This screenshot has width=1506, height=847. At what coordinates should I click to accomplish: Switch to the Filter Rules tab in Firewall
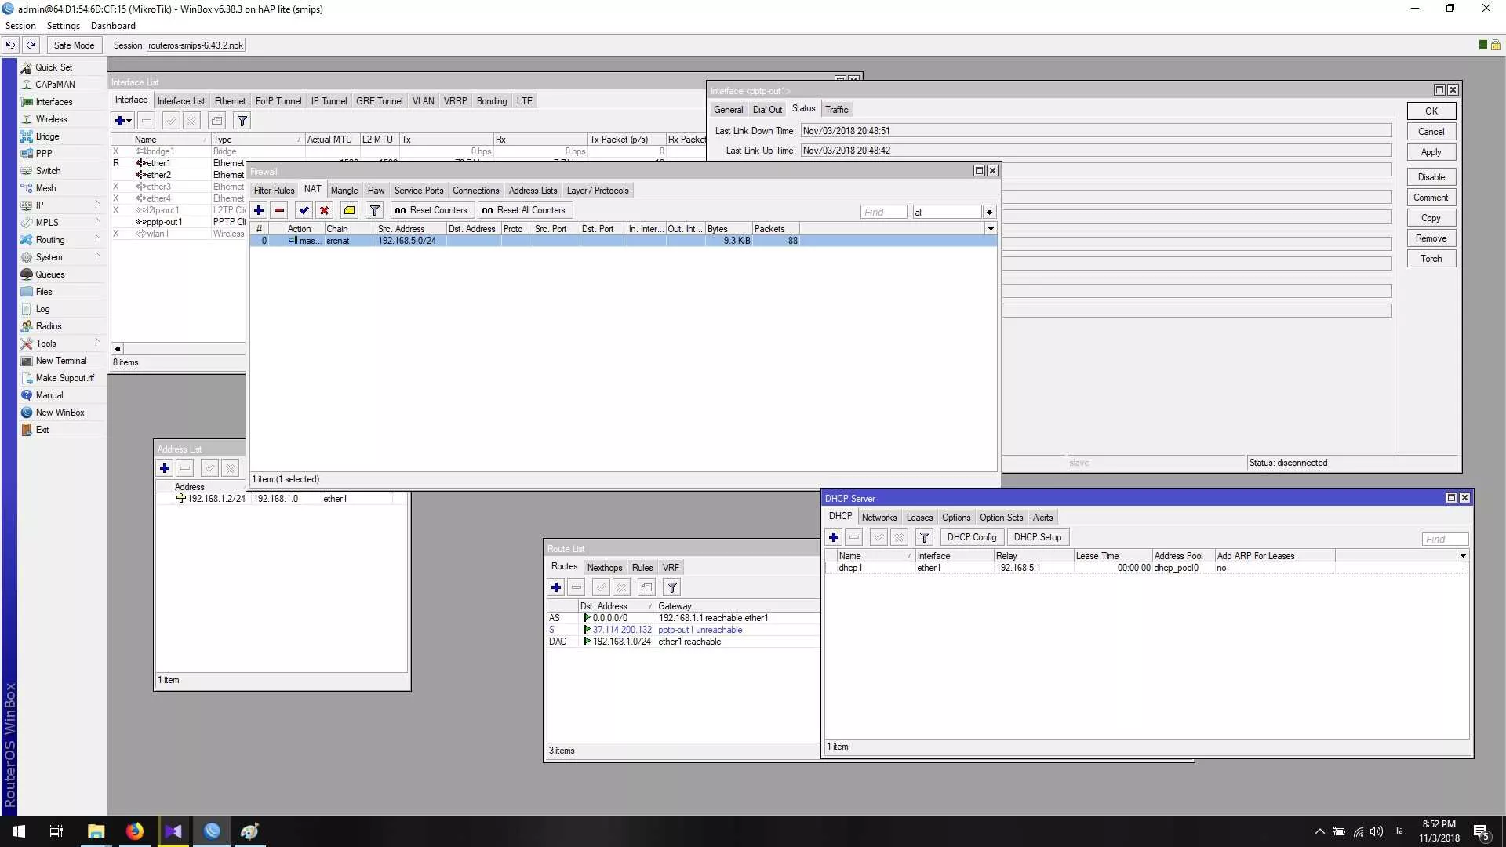point(274,191)
